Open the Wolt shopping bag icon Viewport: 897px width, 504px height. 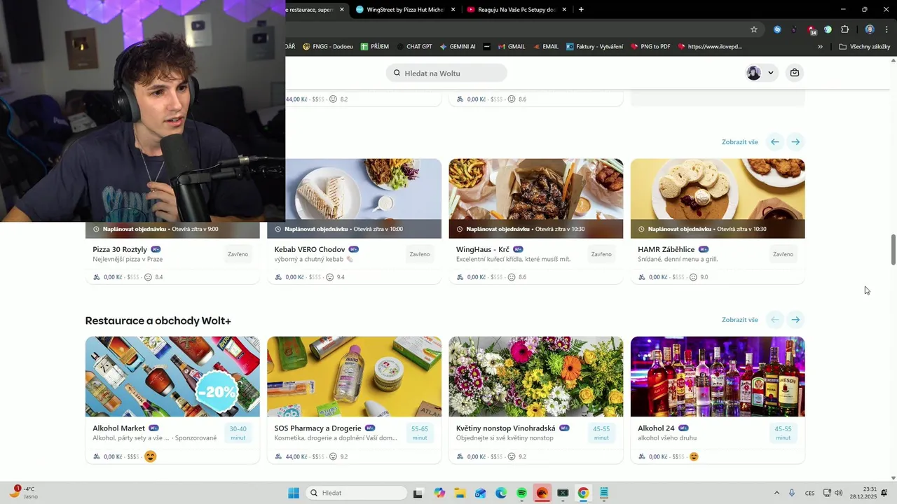pos(794,73)
